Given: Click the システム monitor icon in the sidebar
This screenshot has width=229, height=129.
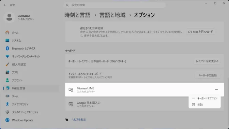Looking at the screenshot, I should [x=7, y=40].
